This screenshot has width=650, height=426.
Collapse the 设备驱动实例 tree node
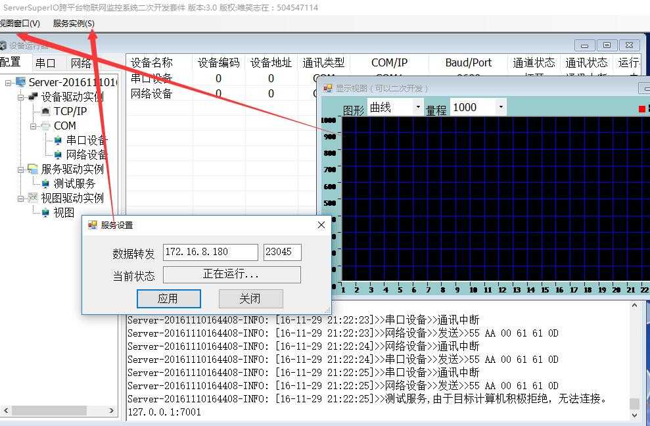pos(20,97)
